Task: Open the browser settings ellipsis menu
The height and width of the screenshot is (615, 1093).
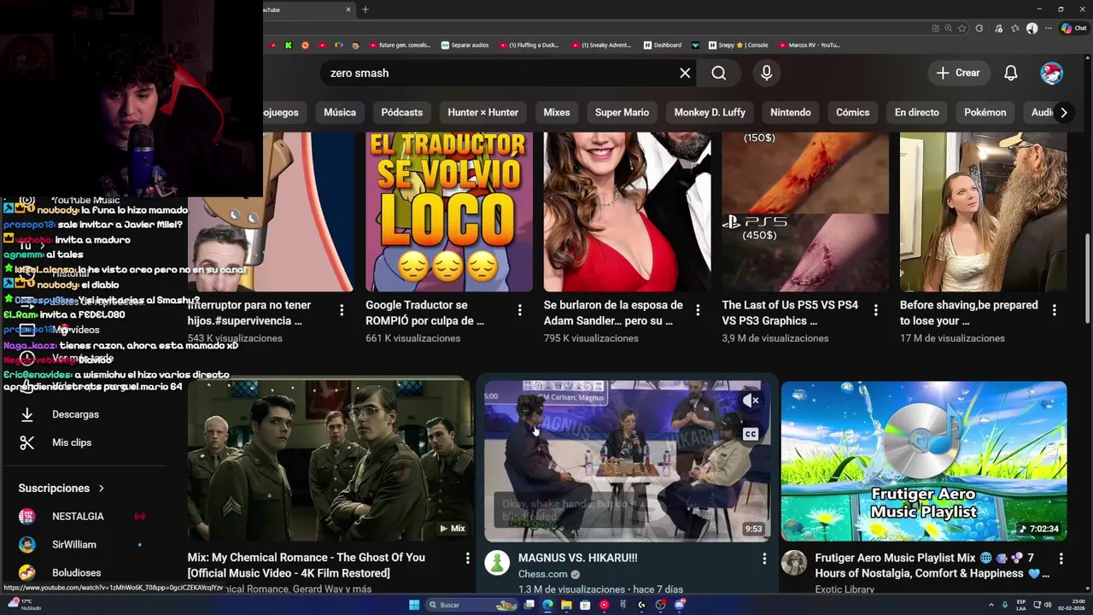Action: 1049,28
